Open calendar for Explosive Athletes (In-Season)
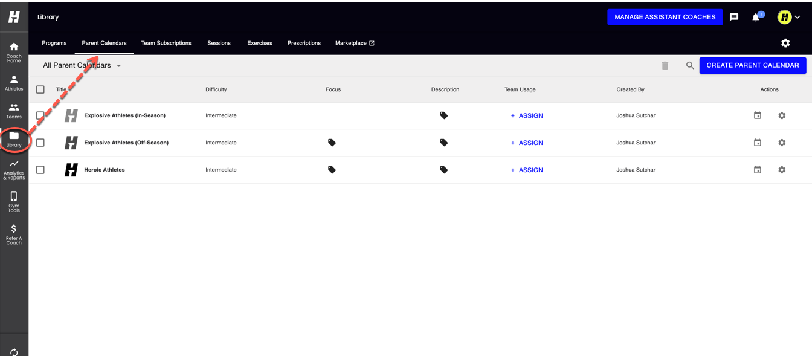Screen dimensions: 812x356 (x=758, y=115)
